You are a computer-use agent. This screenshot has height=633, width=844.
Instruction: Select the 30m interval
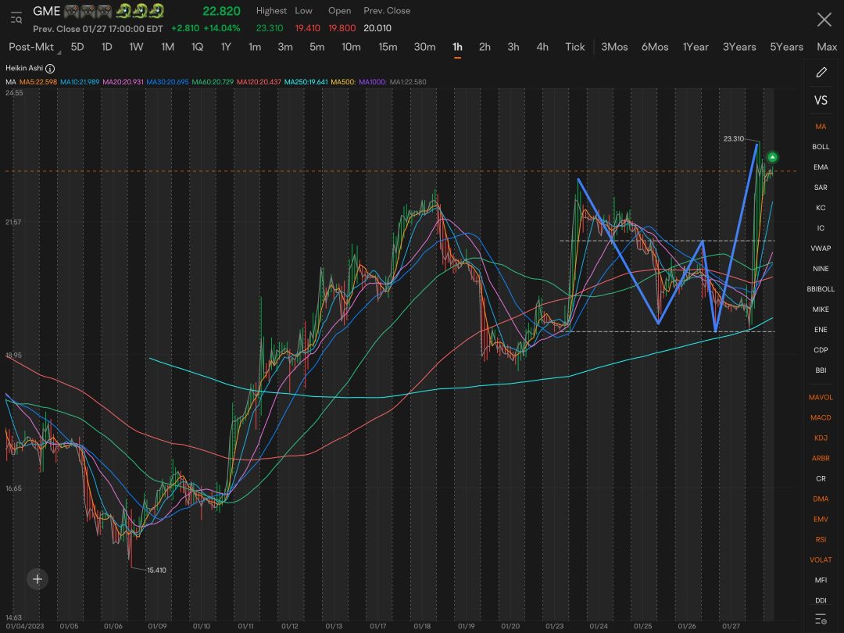point(424,47)
